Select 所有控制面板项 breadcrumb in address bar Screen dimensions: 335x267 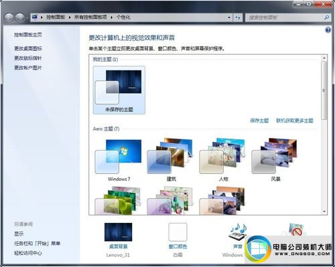tap(90, 17)
